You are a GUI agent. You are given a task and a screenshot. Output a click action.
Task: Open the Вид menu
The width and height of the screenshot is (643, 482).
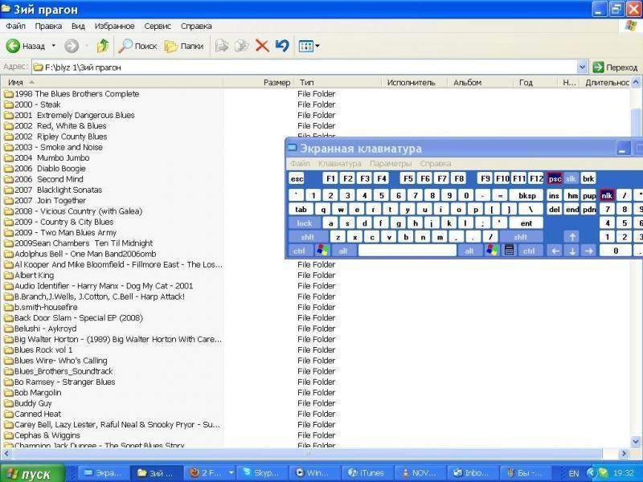(78, 26)
